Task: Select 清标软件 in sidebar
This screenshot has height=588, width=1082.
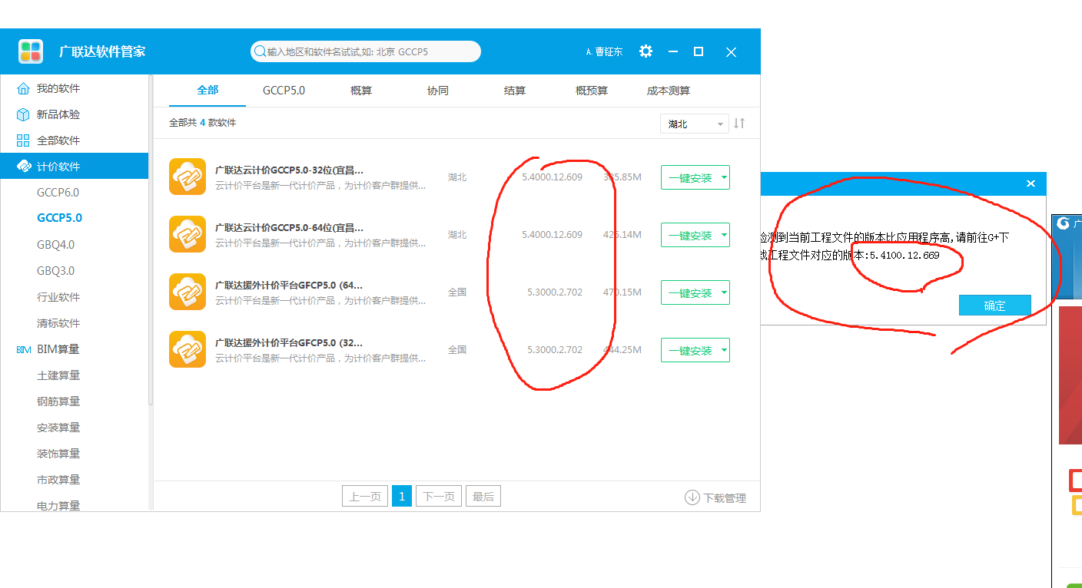Action: pos(58,323)
